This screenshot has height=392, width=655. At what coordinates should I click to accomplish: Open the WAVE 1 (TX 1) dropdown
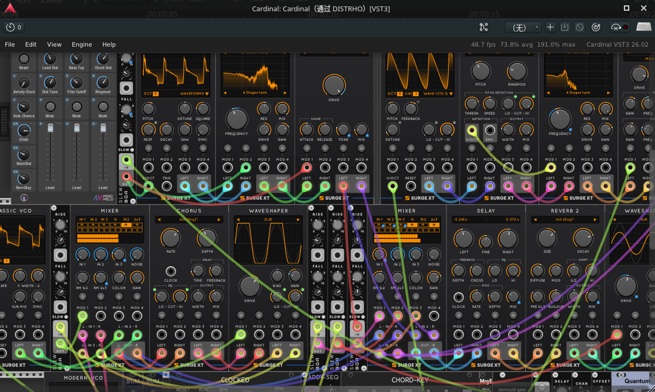pyautogui.click(x=438, y=93)
